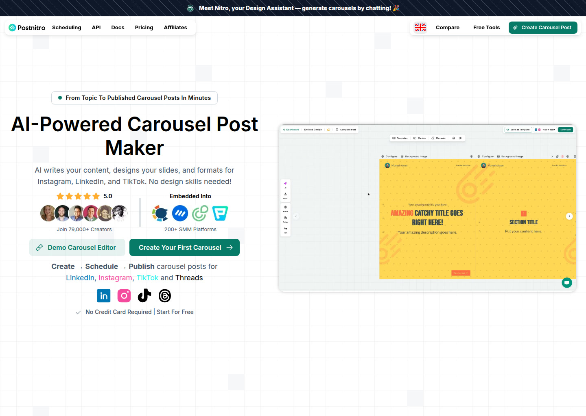Viewport: 586px width, 416px height.
Task: Click the green chat bubble icon
Action: click(567, 283)
